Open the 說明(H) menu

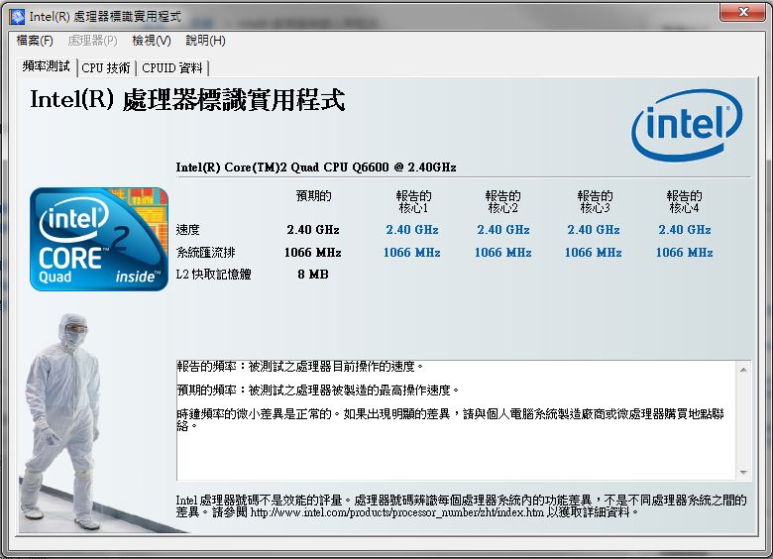pyautogui.click(x=205, y=41)
